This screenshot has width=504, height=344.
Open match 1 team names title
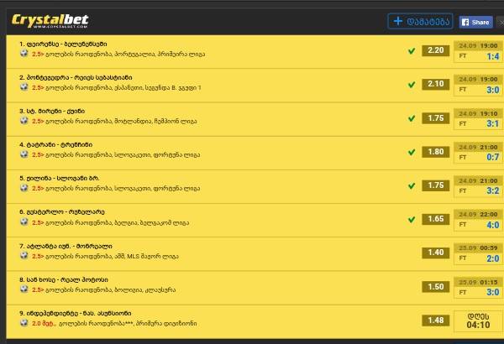63,44
